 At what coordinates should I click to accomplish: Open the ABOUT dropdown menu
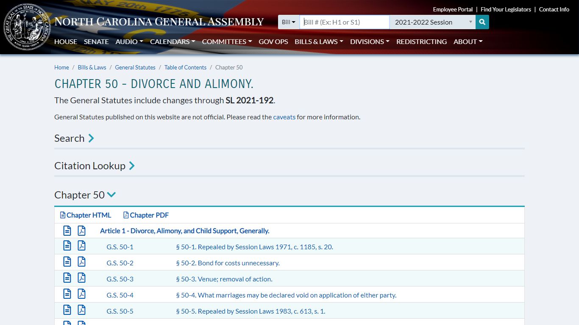point(468,41)
